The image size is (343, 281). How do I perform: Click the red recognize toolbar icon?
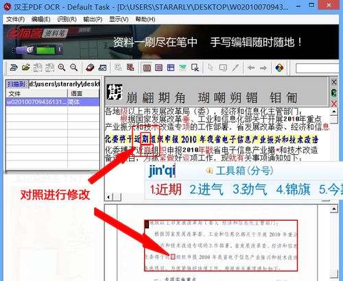coord(90,68)
